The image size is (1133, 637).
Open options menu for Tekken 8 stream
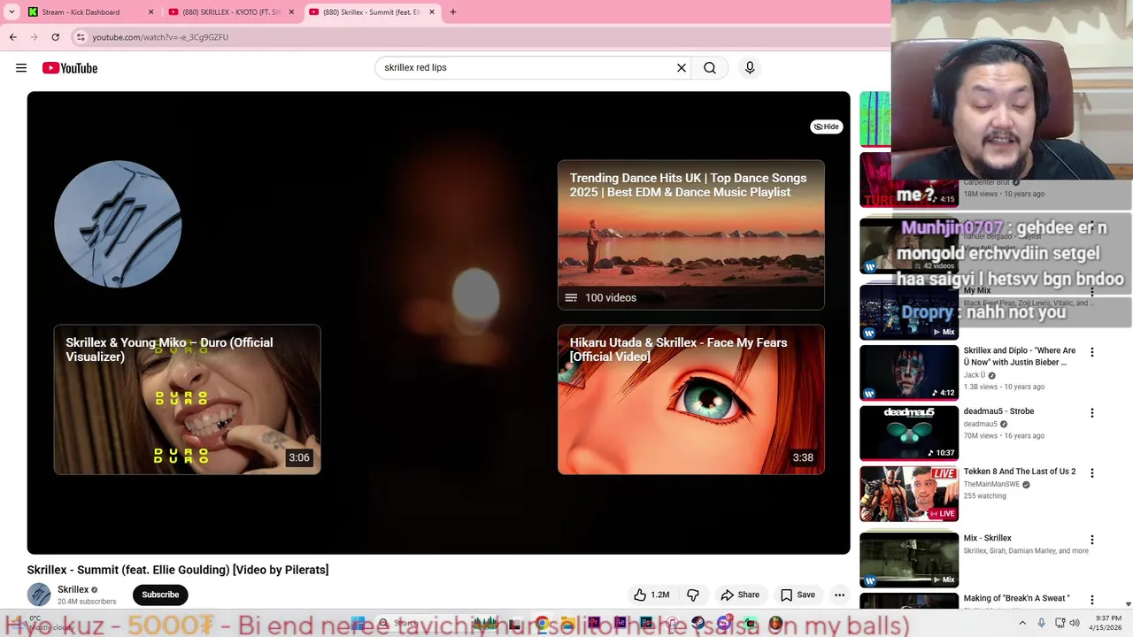[x=1091, y=473]
